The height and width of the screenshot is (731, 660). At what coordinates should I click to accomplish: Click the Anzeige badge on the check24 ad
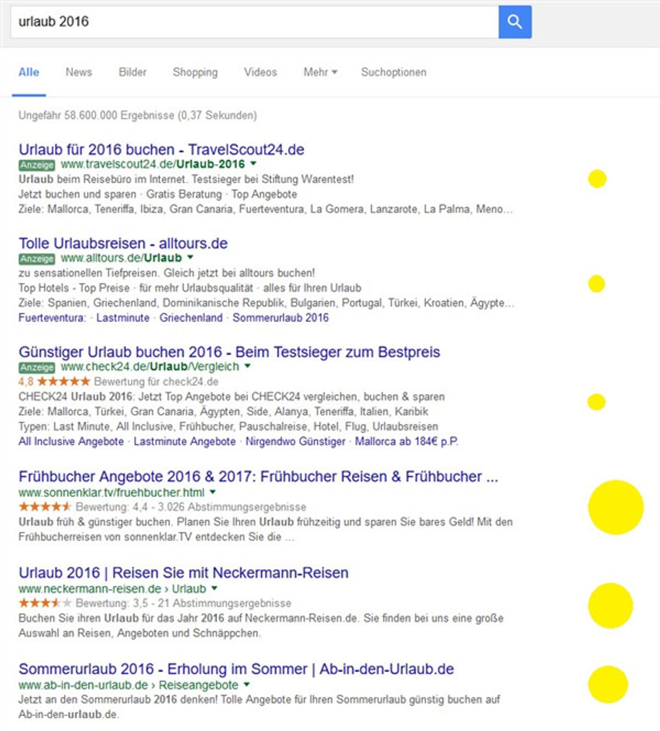click(x=37, y=367)
